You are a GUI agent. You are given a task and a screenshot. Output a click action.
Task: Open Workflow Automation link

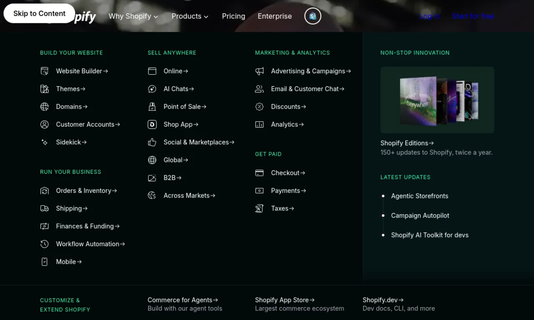(91, 244)
